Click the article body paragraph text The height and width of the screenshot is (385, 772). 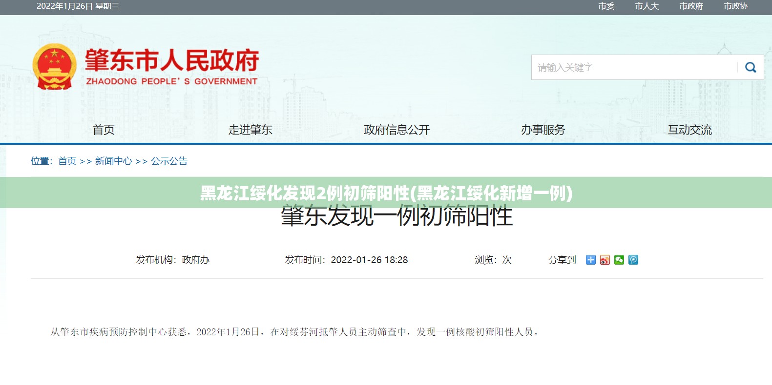coord(296,332)
